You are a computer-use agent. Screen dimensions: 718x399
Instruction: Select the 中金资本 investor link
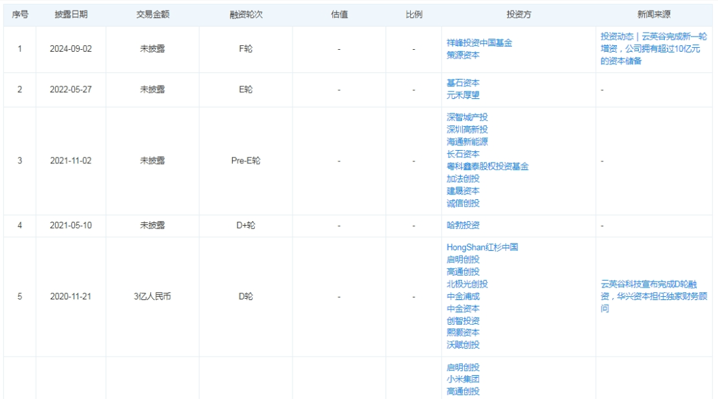pos(463,309)
